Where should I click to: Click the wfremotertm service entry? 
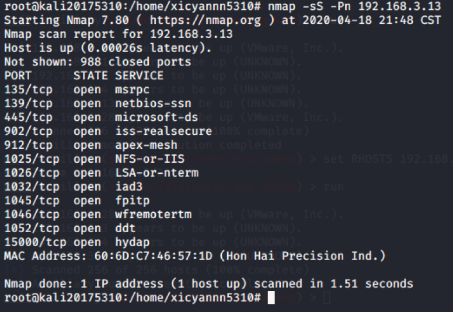pyautogui.click(x=153, y=215)
